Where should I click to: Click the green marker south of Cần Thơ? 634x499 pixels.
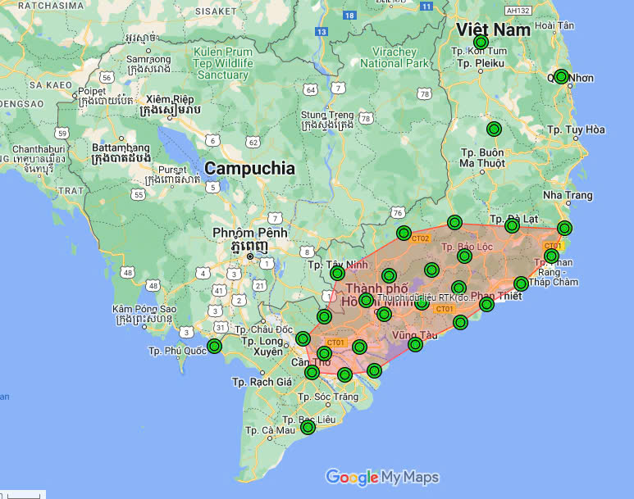click(x=312, y=372)
